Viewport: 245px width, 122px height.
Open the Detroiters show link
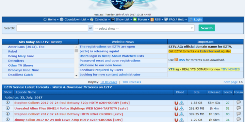(x=16, y=61)
